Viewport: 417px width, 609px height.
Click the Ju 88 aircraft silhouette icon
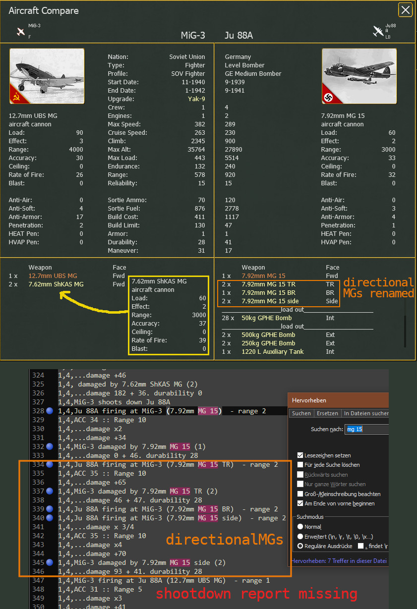pyautogui.click(x=378, y=31)
